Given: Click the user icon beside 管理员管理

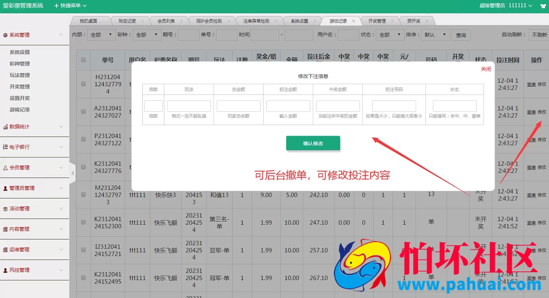Looking at the screenshot, I should [x=5, y=188].
